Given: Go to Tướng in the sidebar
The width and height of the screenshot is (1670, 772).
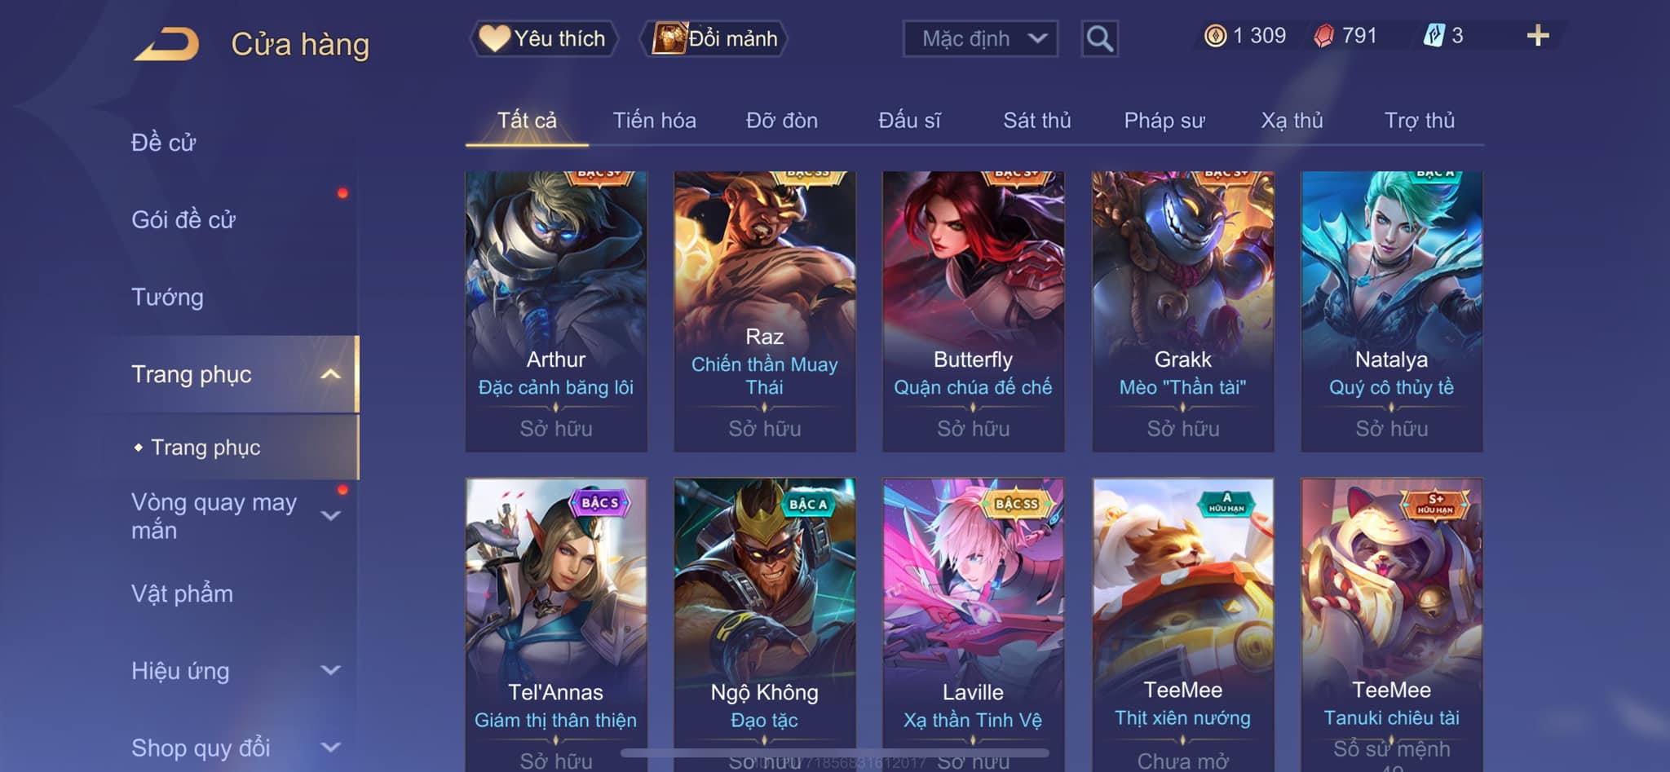Looking at the screenshot, I should coord(167,297).
